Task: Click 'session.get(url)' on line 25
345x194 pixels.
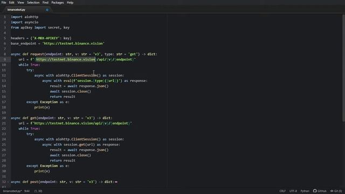Action: pyautogui.click(x=79, y=144)
